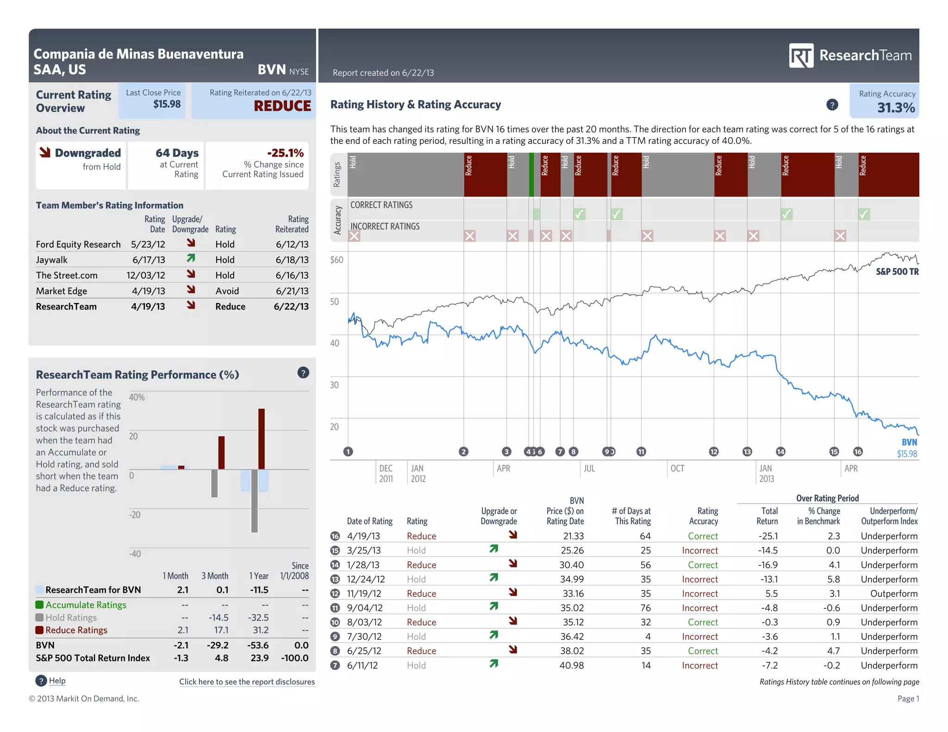Screen dimensions: 948x732
Task: Select rating marker 12 on the chart axis
Action: [x=713, y=452]
